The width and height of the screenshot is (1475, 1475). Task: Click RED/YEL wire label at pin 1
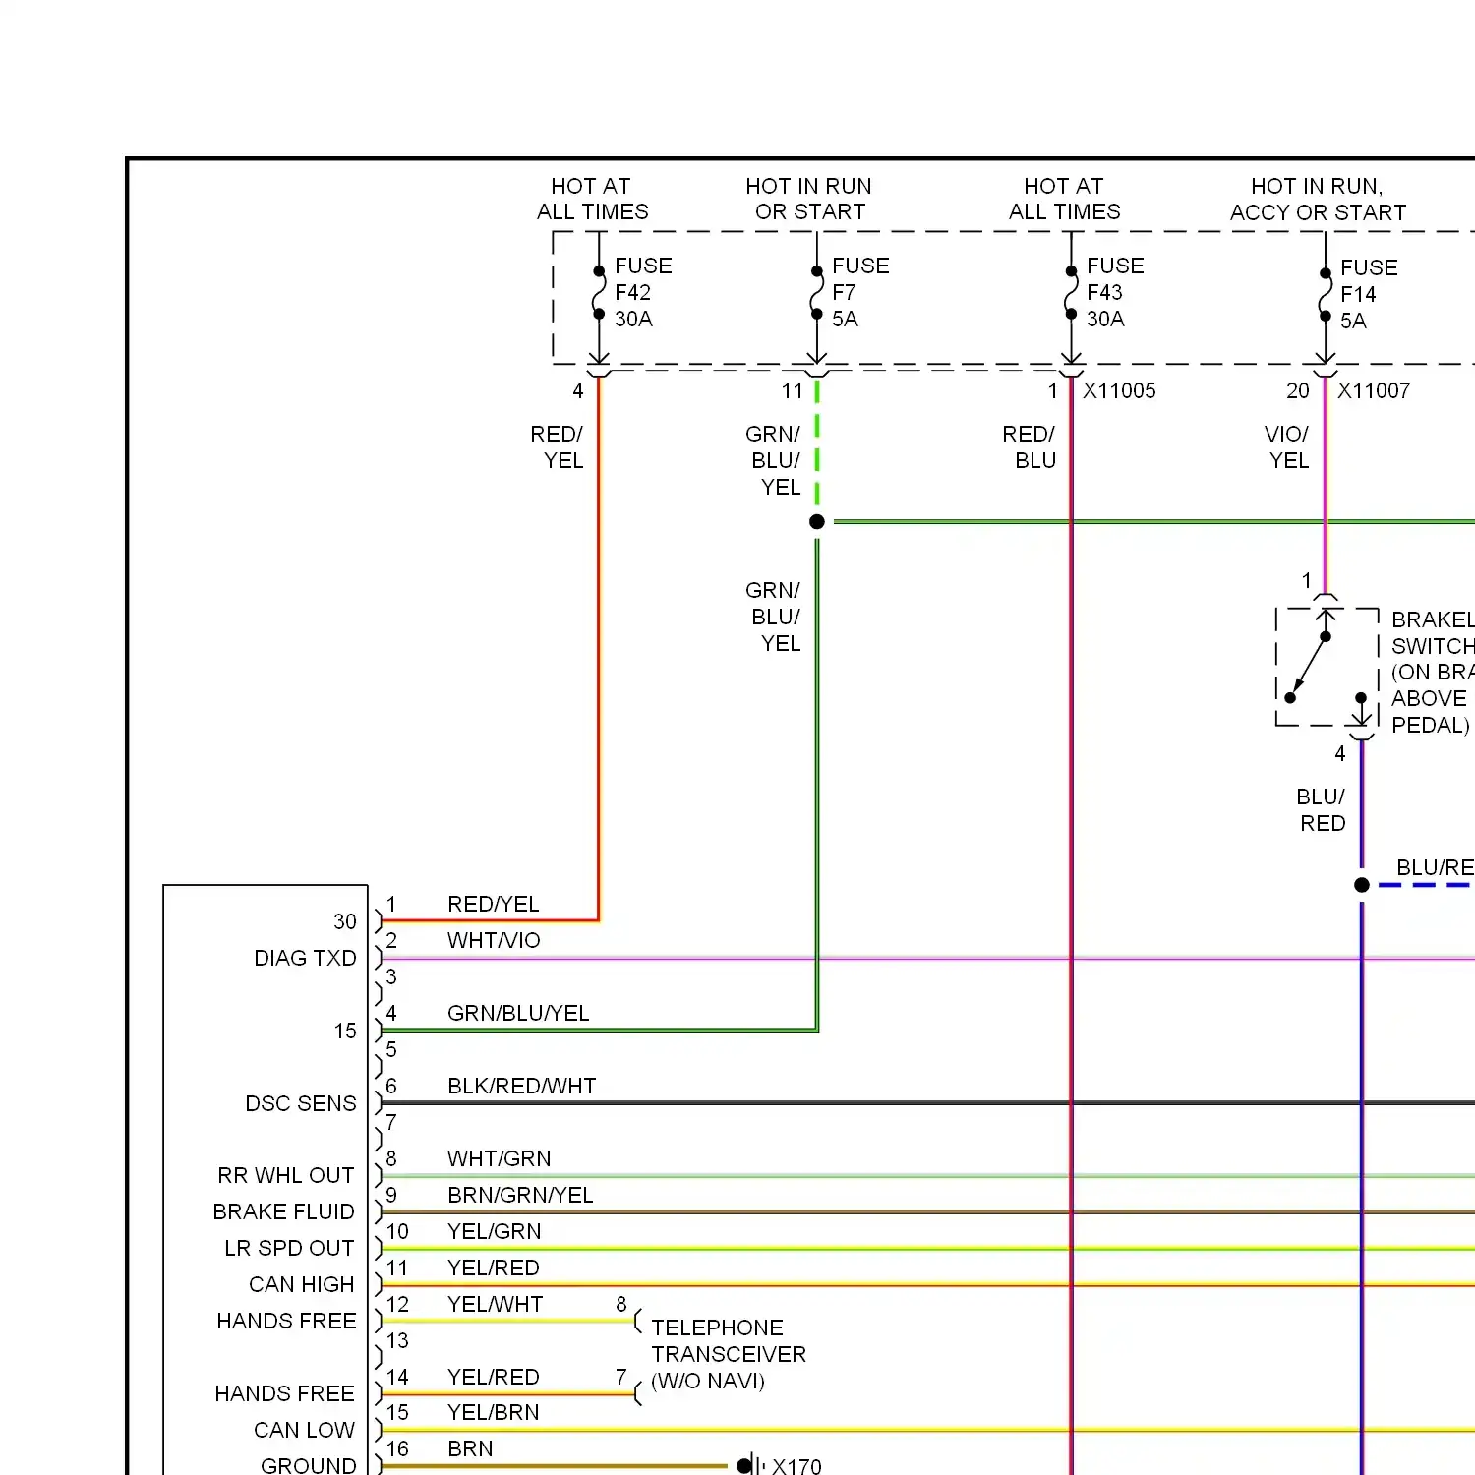[494, 904]
